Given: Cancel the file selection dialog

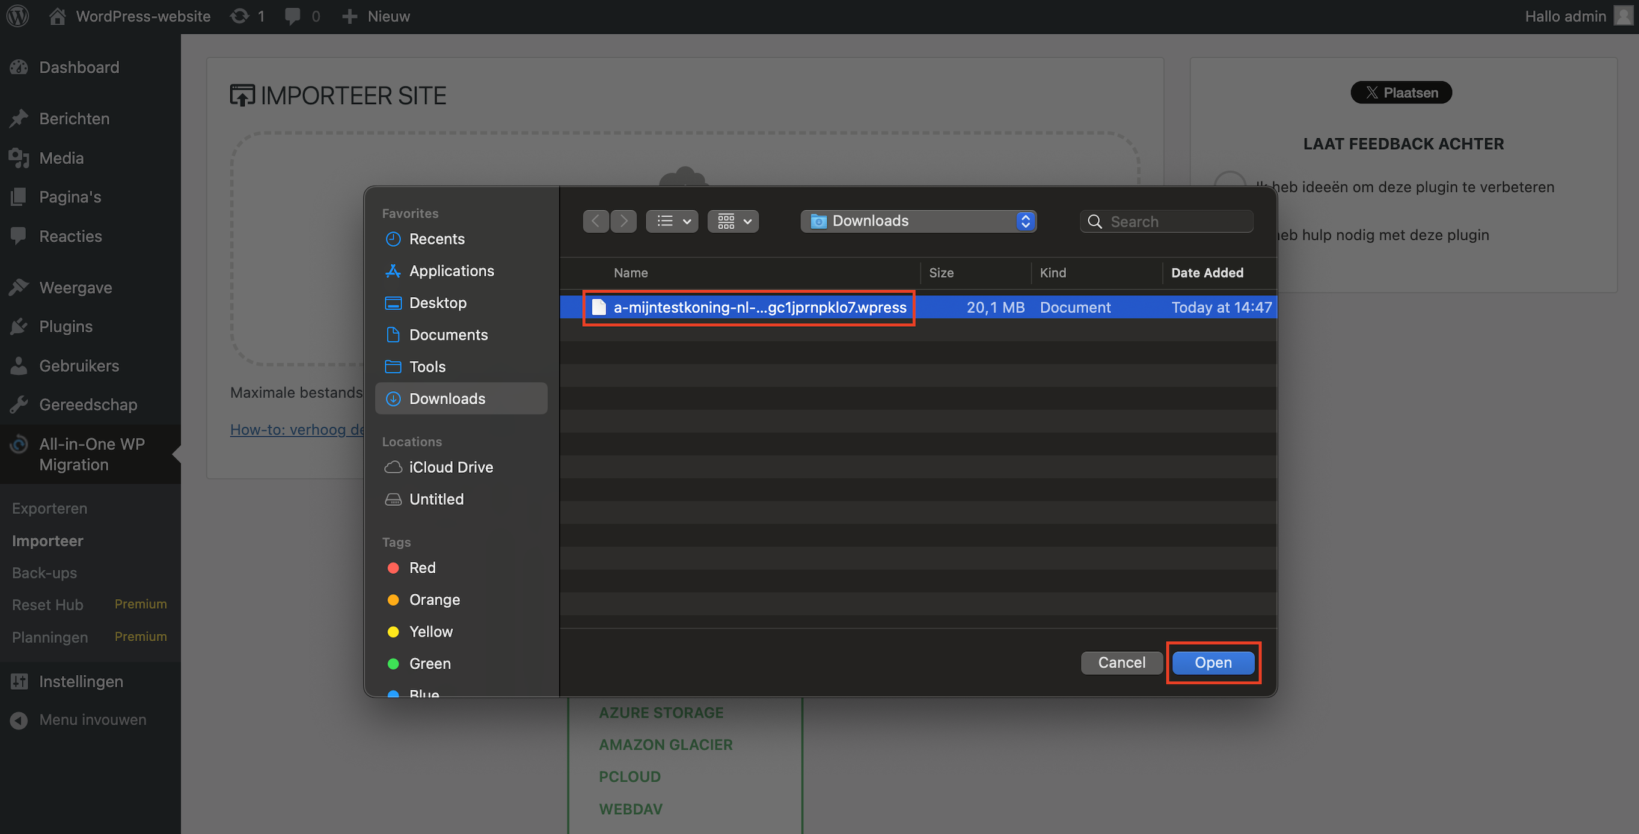Looking at the screenshot, I should click(x=1121, y=662).
